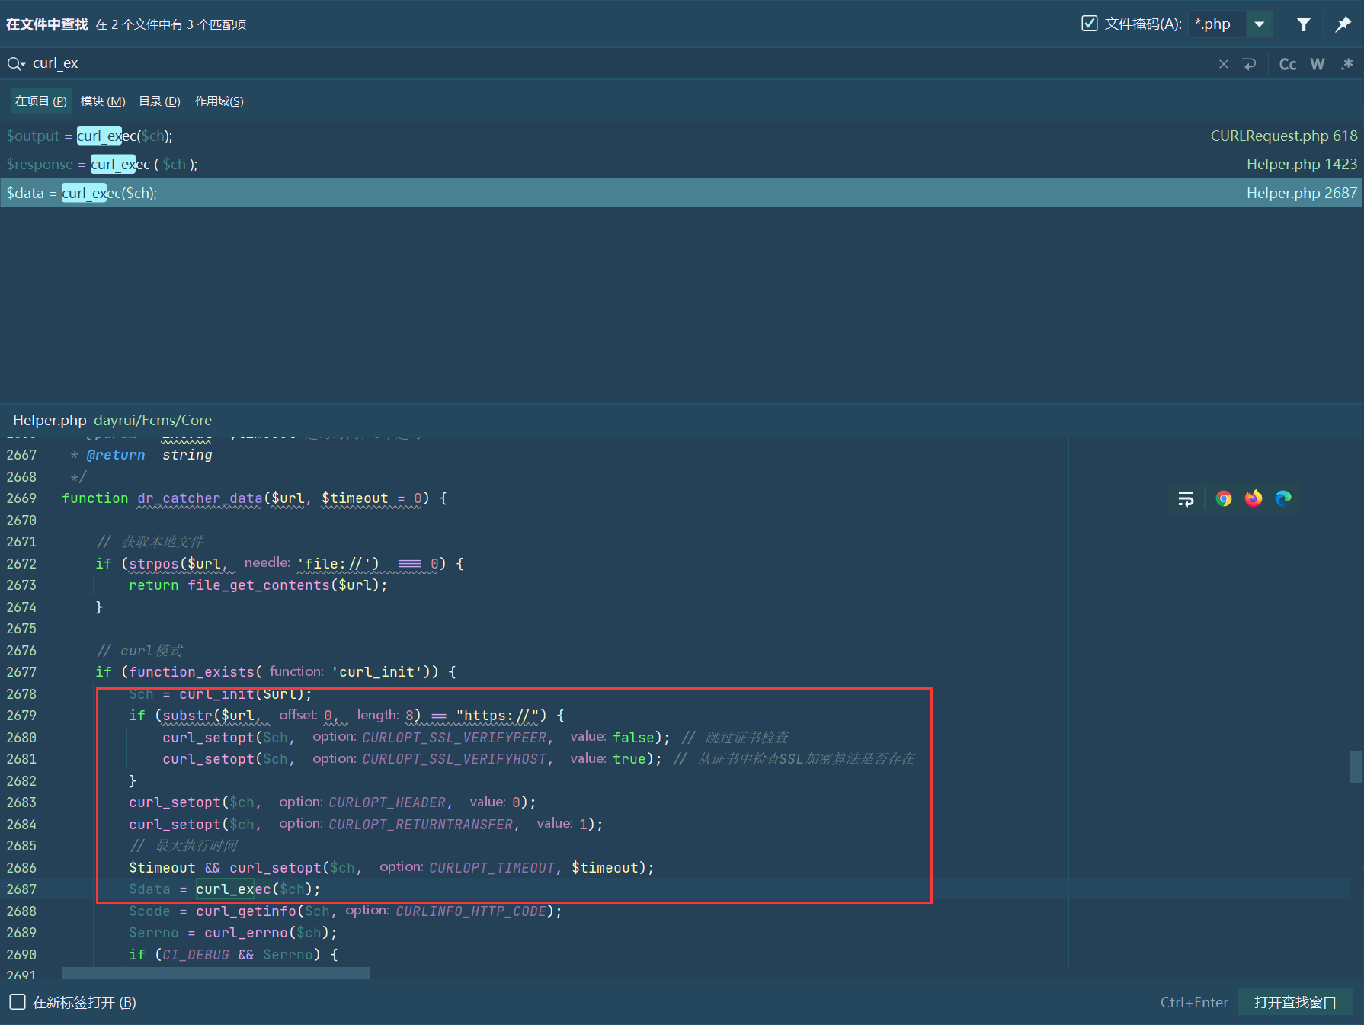Click the dayrui/Fcms/Core path label

(x=152, y=420)
